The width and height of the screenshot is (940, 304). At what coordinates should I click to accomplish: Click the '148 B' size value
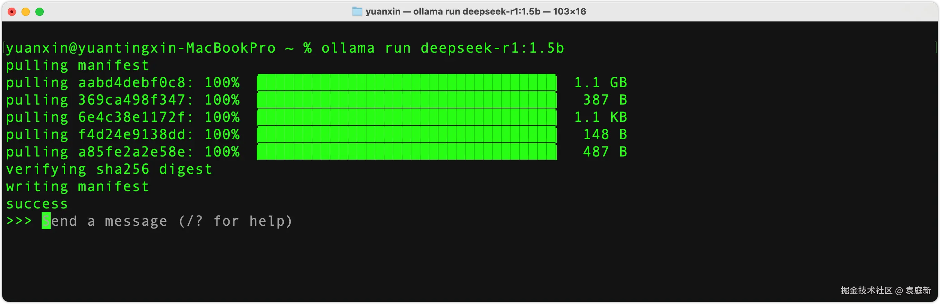[605, 135]
